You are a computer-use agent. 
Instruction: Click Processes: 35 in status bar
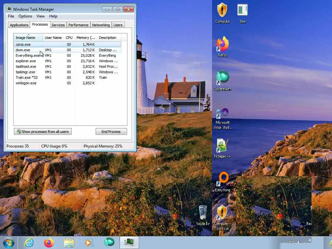click(18, 146)
